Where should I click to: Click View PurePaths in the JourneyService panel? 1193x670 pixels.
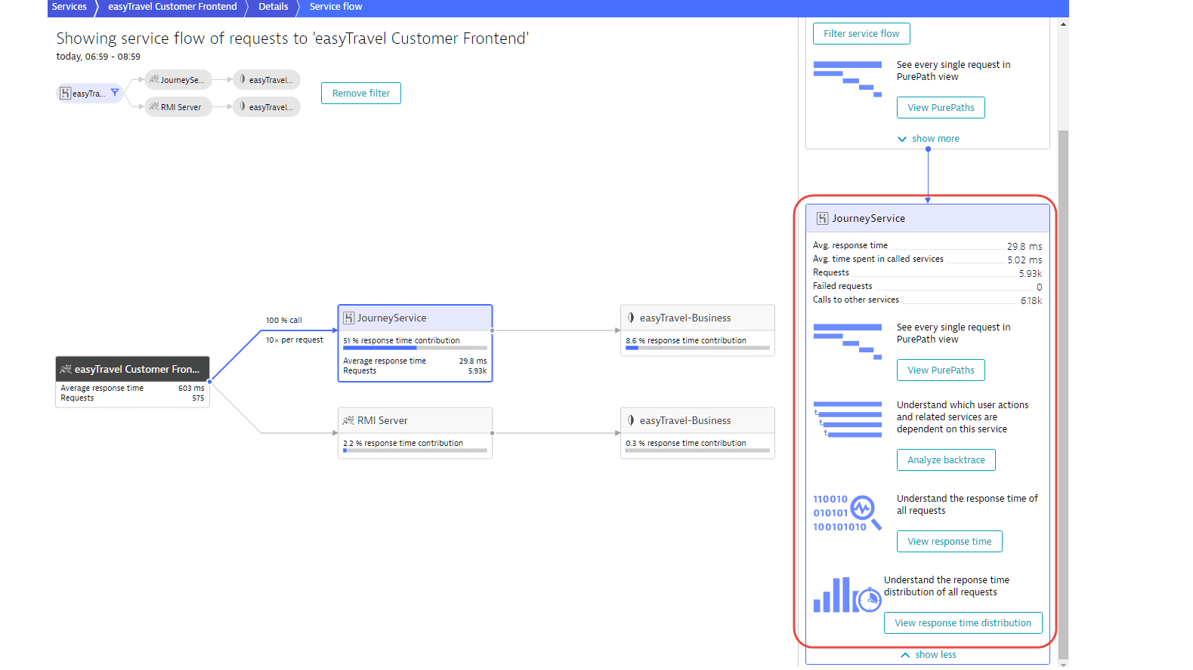(x=941, y=370)
